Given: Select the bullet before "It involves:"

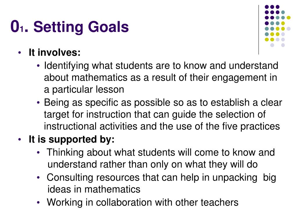Looking at the screenshot, I should (20, 53).
